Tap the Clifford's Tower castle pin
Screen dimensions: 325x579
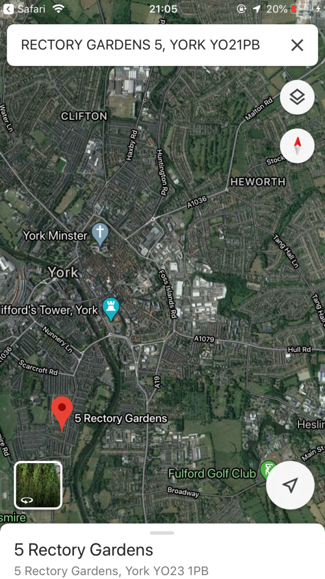pos(110,309)
